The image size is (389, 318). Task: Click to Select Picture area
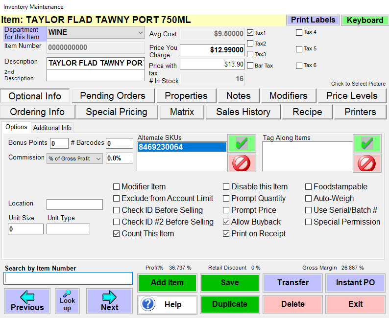[x=358, y=84]
